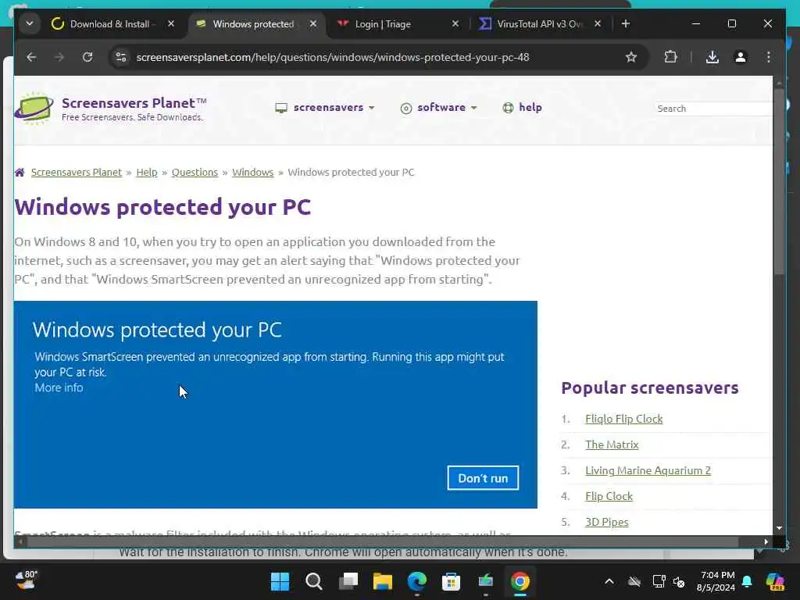Open Fliqlo Flip Clock screensaver link
Image resolution: width=800 pixels, height=600 pixels.
click(624, 419)
